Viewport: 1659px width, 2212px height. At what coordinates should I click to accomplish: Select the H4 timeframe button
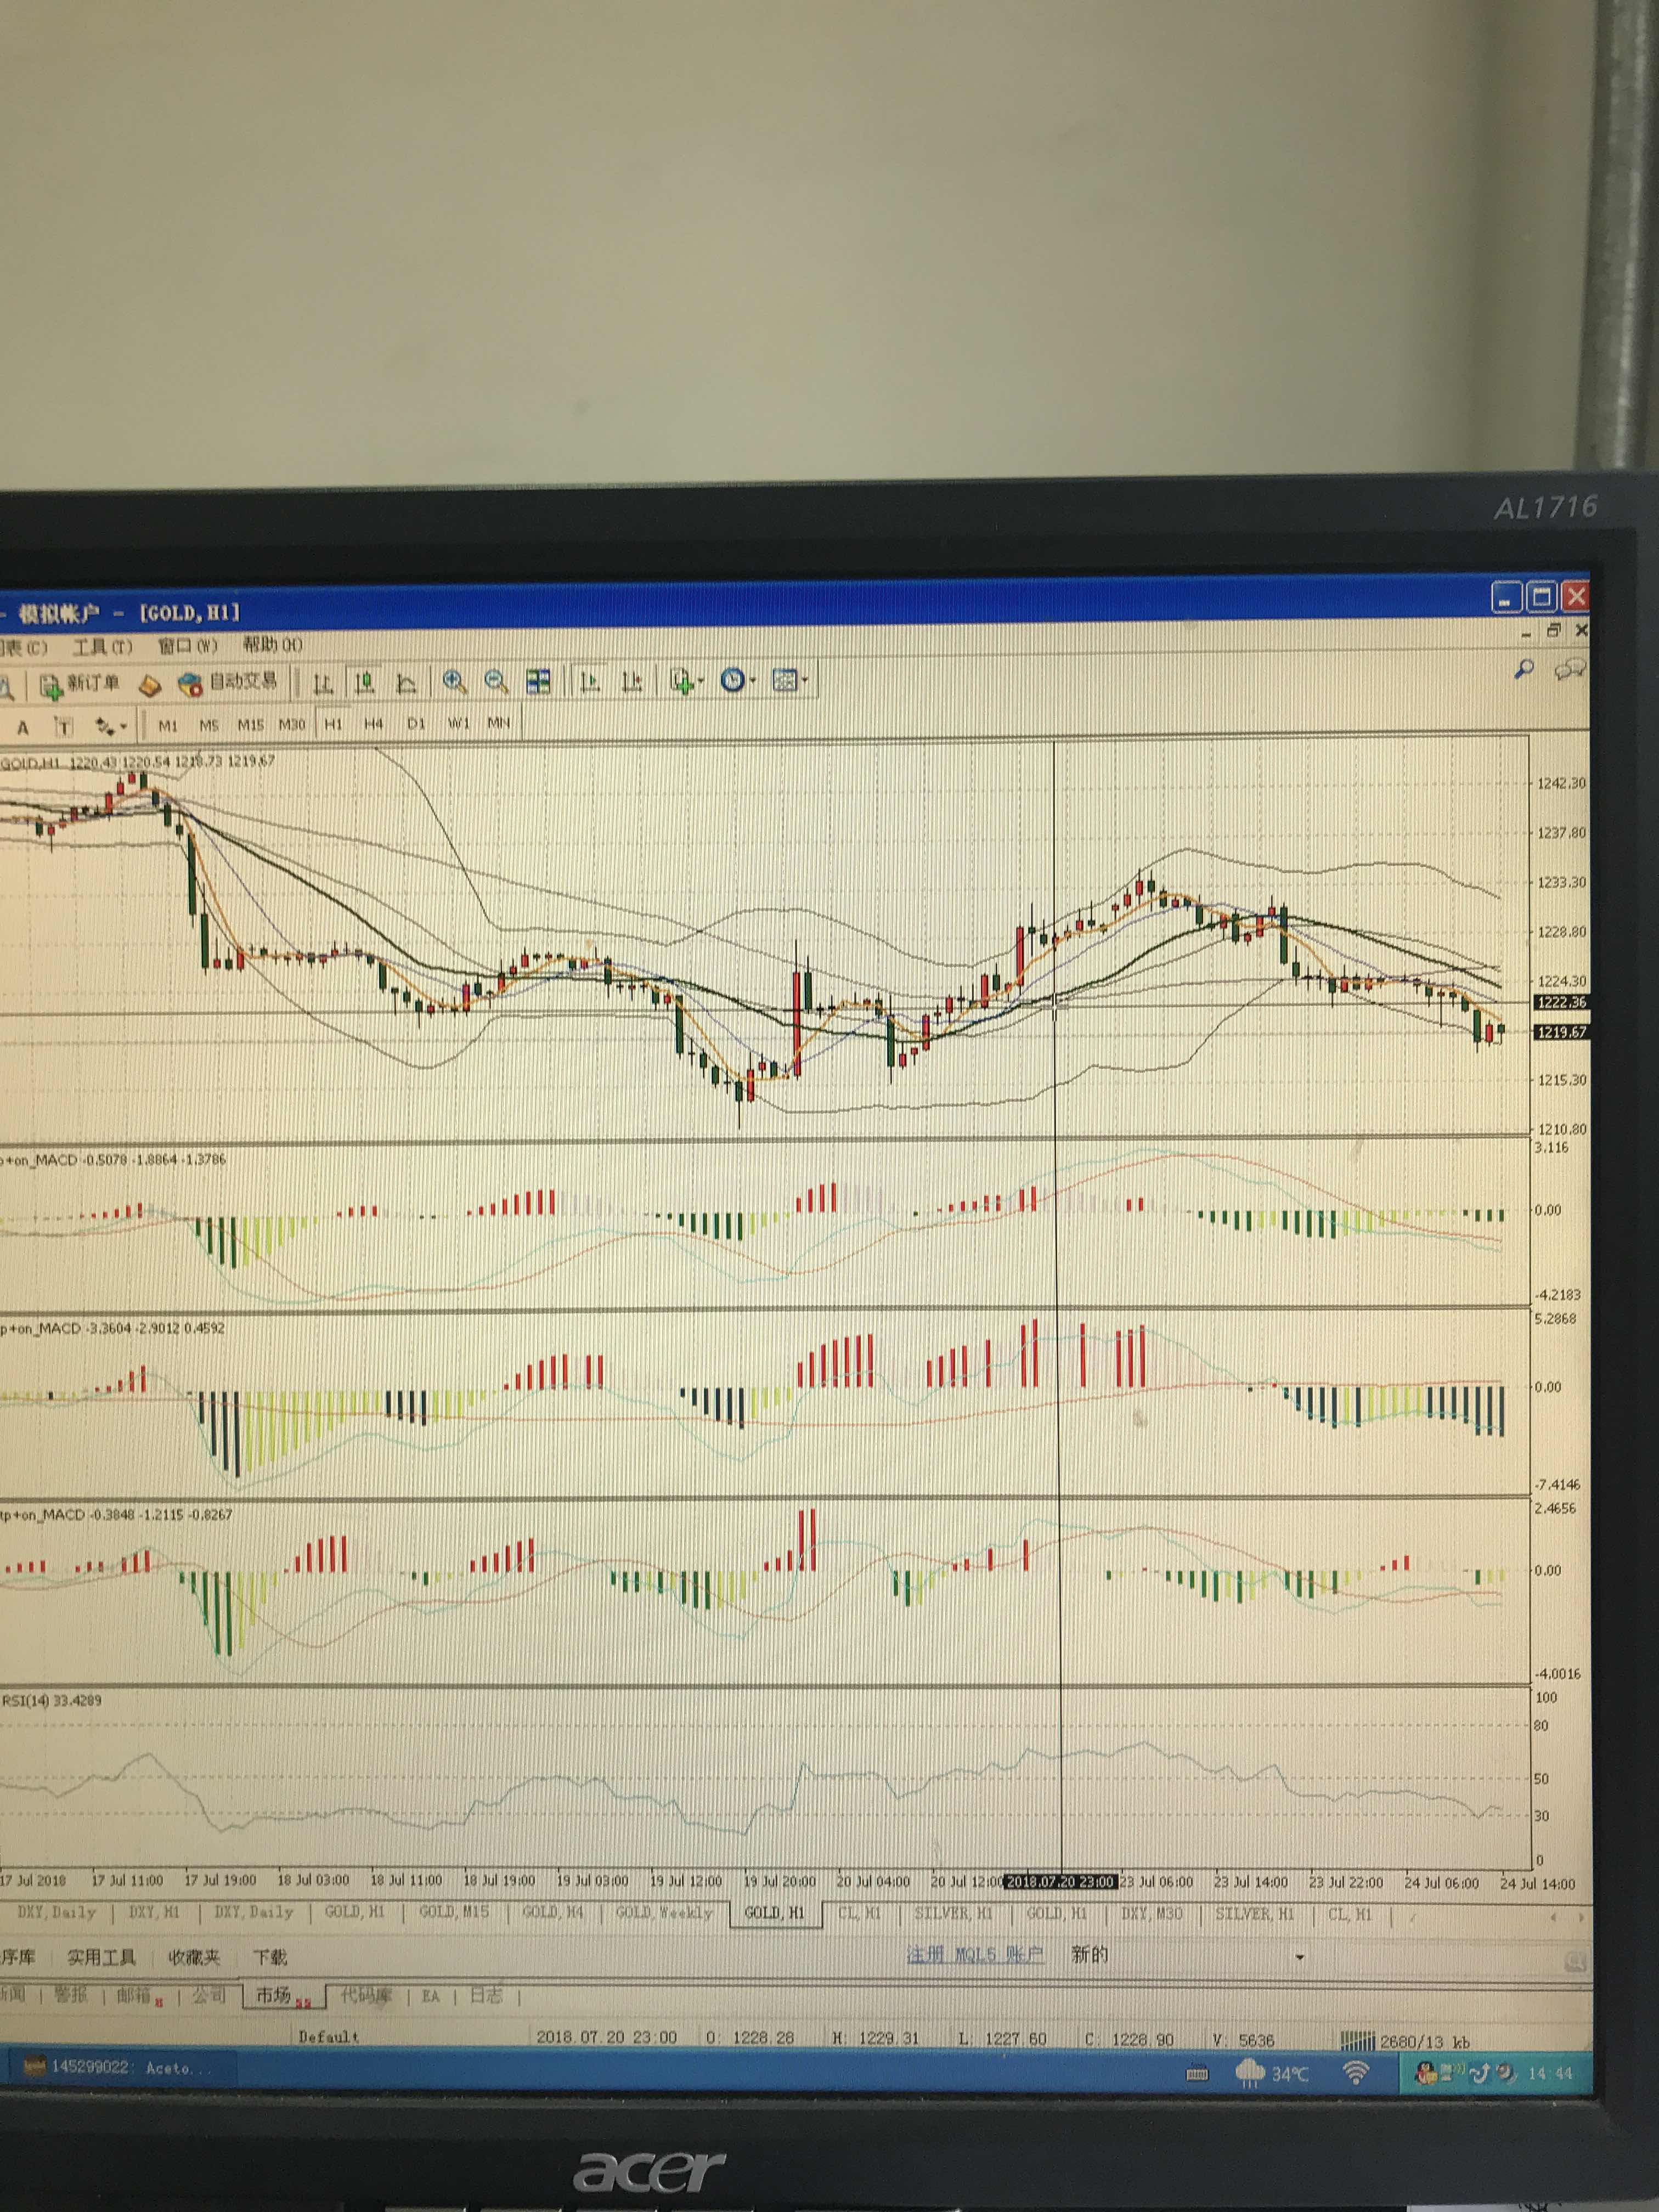(x=374, y=723)
